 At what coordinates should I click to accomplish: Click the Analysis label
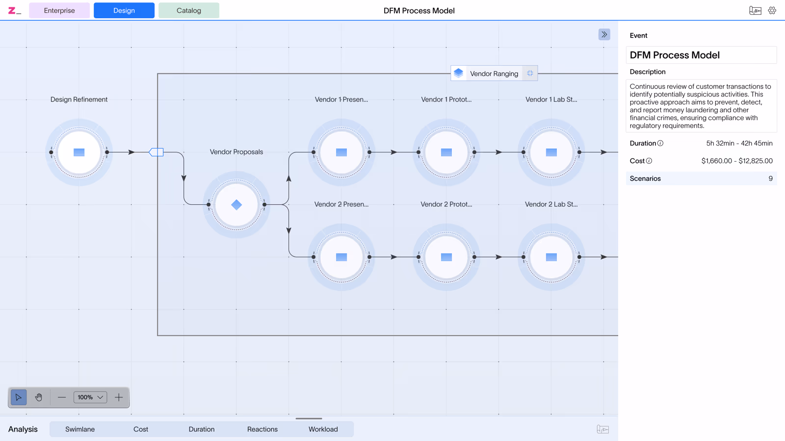[x=23, y=429]
